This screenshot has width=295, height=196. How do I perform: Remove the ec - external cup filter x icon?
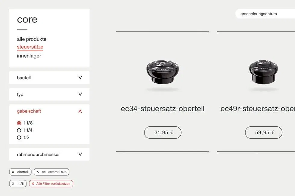click(38, 172)
